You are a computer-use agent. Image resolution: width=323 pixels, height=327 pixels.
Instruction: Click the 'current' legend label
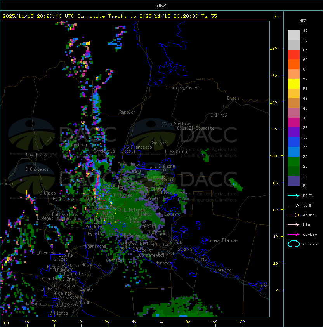pyautogui.click(x=311, y=244)
